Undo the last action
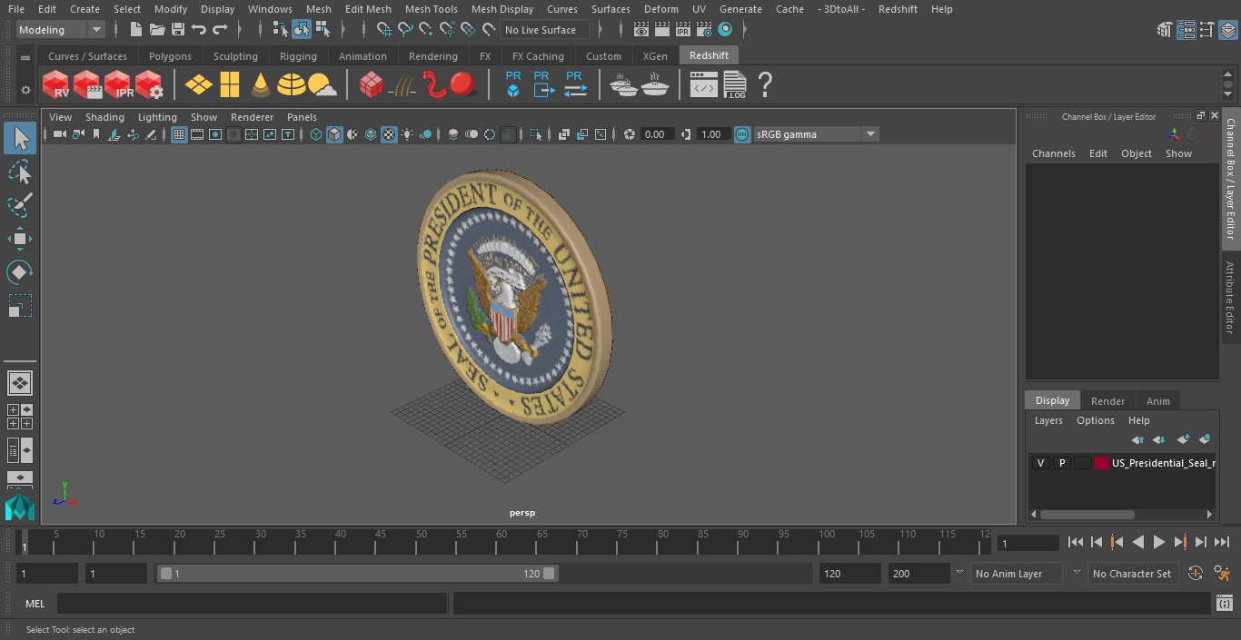Image resolution: width=1241 pixels, height=640 pixels. coord(199,30)
